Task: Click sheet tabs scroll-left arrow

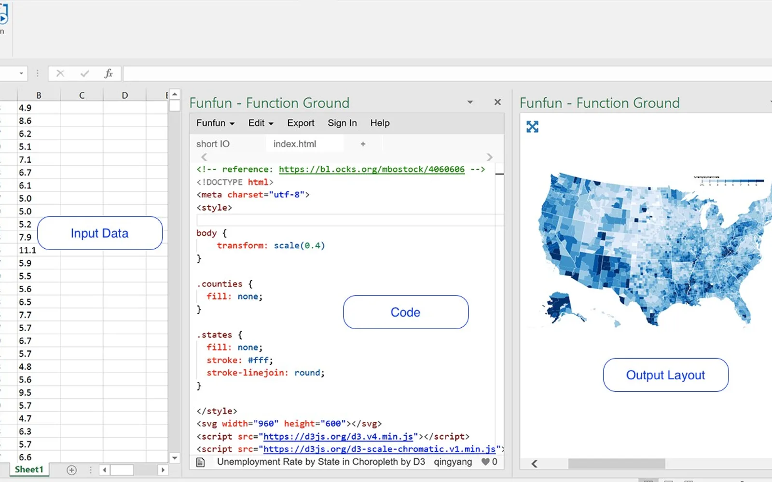Action: pos(105,470)
